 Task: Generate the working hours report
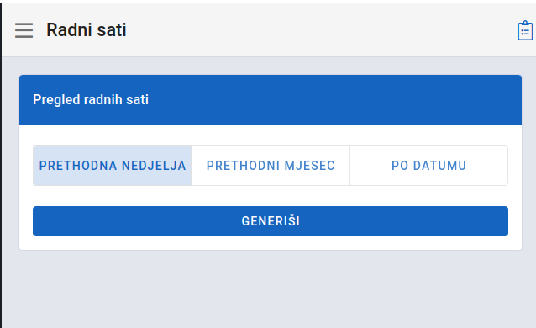tap(271, 221)
